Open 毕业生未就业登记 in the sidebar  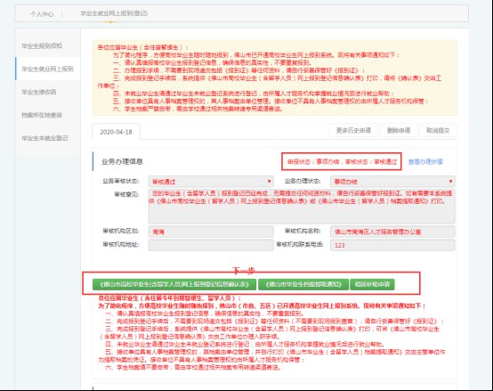tap(44, 138)
